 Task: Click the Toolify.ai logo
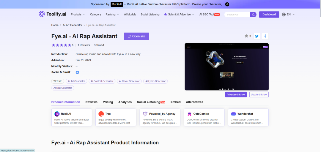52,14
